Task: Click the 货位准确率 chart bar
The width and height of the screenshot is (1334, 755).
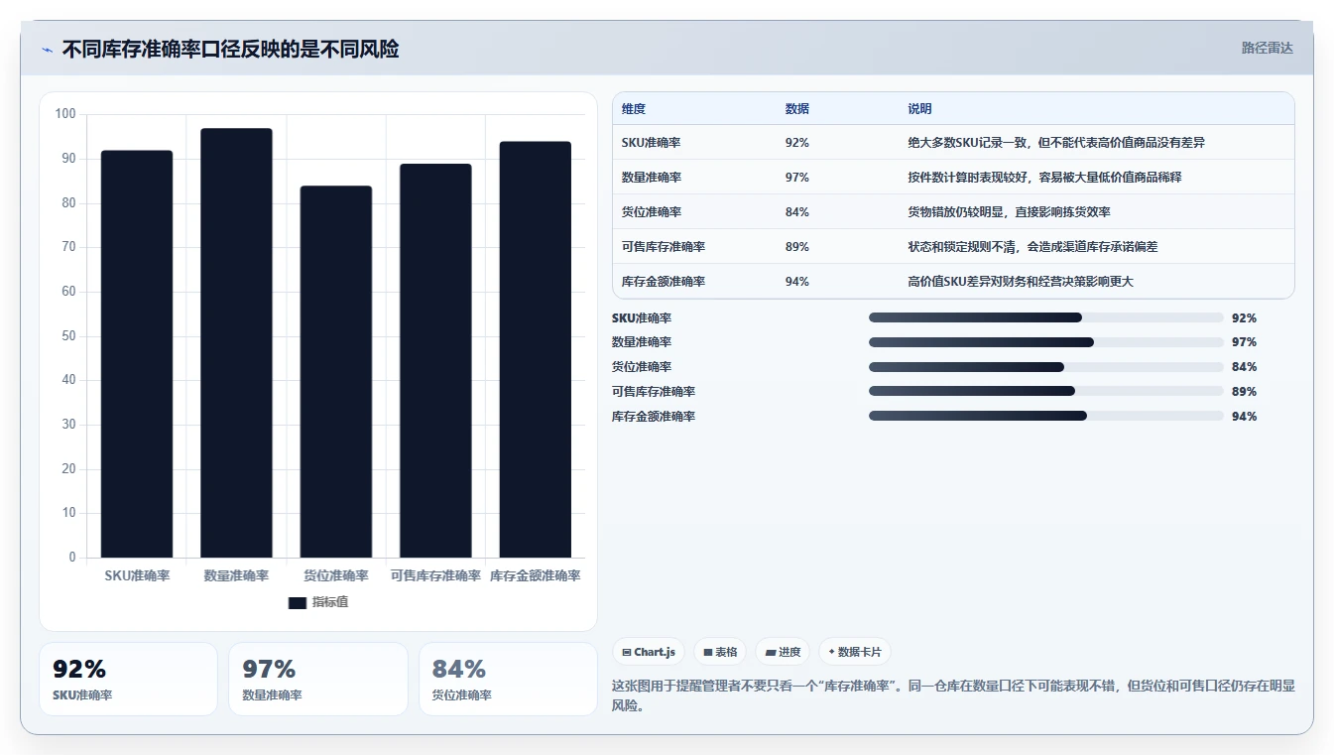Action: coord(336,372)
